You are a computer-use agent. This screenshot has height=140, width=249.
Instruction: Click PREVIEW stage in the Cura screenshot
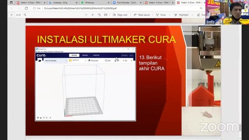(x=85, y=55)
